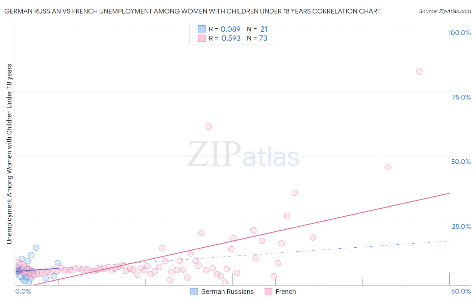Image resolution: width=475 pixels, height=301 pixels.
Task: Select the French legend label
Action: click(285, 292)
